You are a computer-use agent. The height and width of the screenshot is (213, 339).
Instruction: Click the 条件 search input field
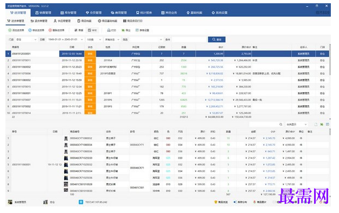[189, 40]
